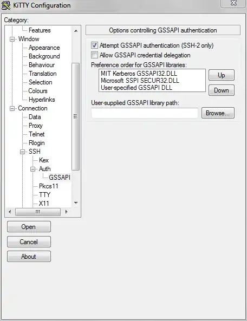Go to Translation settings
Image resolution: width=247 pixels, height=321 pixels.
[43, 74]
